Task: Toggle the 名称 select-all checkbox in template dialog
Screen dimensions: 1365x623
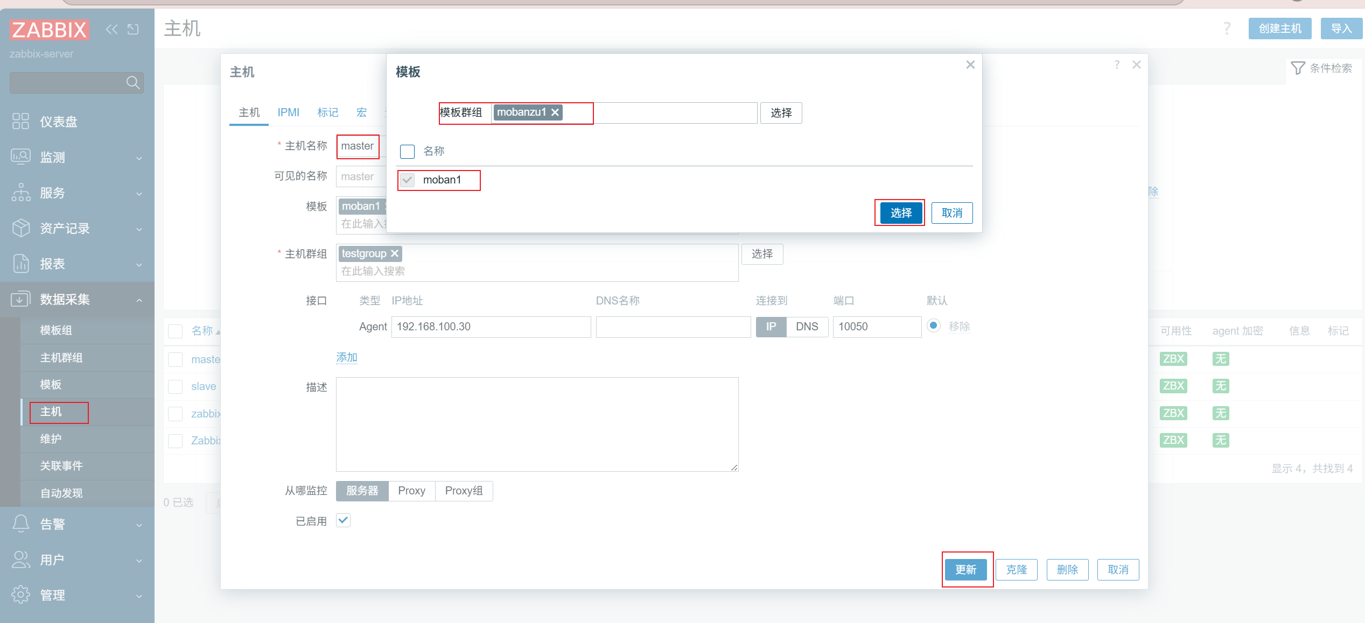Action: tap(408, 151)
